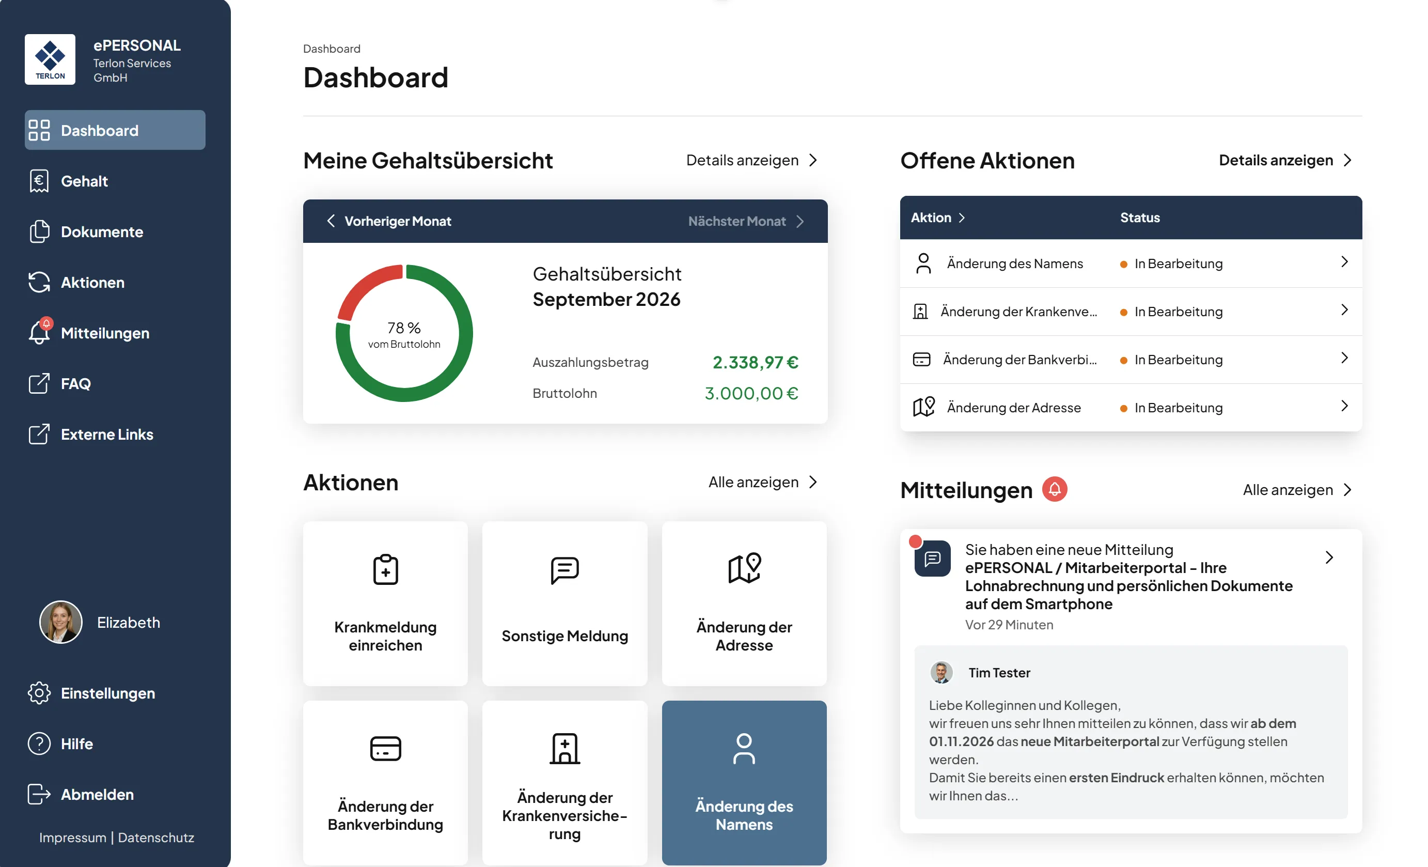Screen dimensions: 1428x867
Task: Click the Hilfe question mark icon
Action: [39, 744]
